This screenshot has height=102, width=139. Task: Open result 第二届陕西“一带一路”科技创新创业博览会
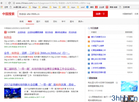click(40, 69)
